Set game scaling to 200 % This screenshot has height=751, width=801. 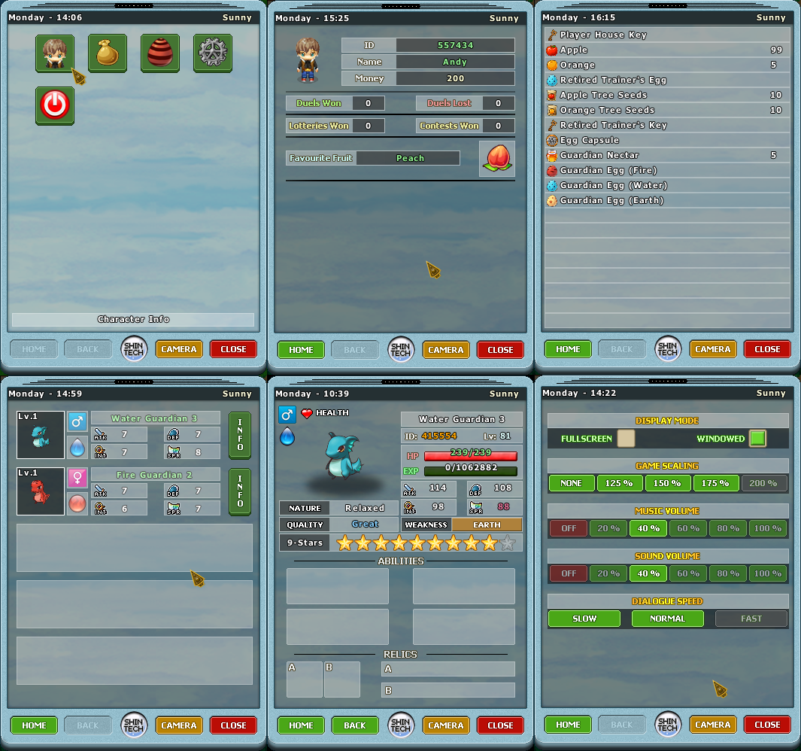(x=763, y=483)
